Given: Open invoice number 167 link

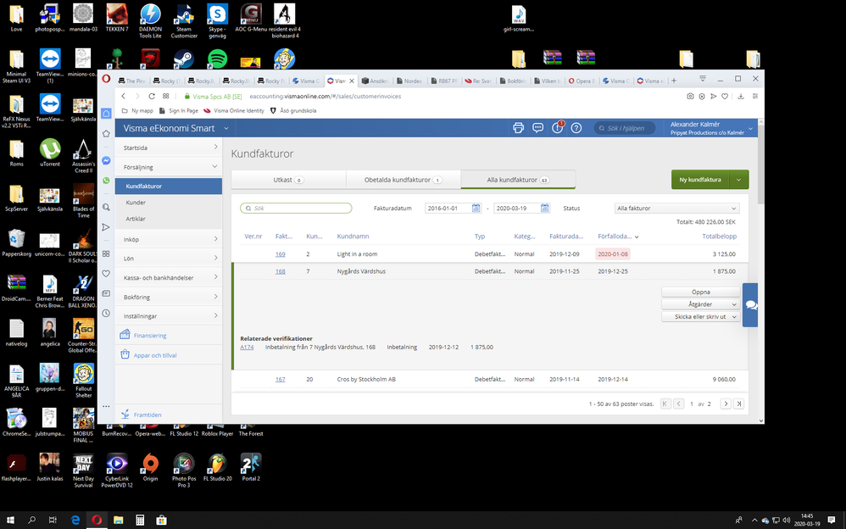Looking at the screenshot, I should [x=280, y=380].
